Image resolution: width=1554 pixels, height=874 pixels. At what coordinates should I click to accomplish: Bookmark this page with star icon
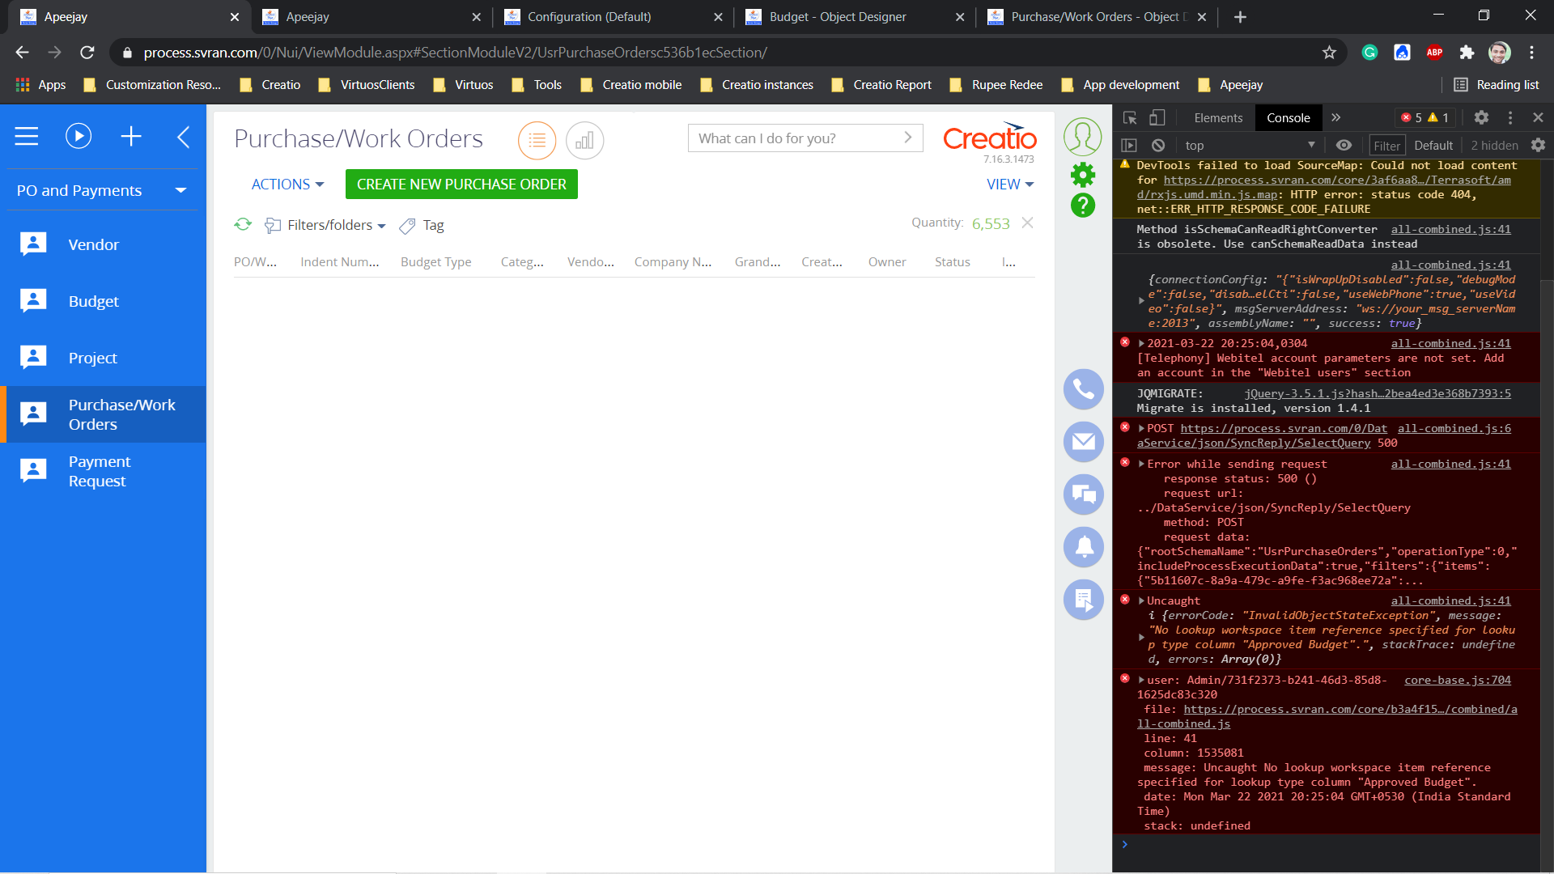pos(1329,53)
